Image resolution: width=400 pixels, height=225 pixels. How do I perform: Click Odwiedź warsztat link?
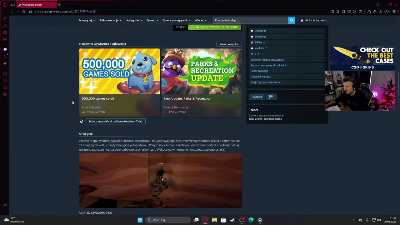coord(261,77)
